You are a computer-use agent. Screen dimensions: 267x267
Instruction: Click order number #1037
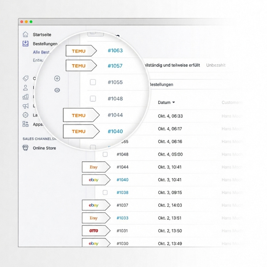122,205
